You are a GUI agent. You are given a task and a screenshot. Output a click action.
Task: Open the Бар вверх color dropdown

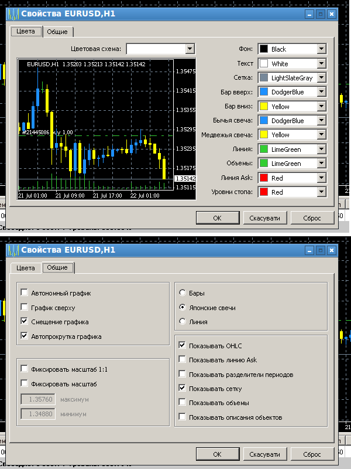pos(321,92)
